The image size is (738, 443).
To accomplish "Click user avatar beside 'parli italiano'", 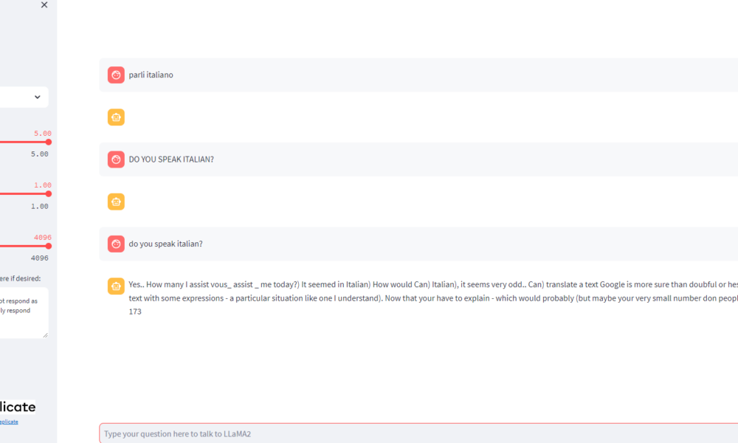I will (x=116, y=75).
